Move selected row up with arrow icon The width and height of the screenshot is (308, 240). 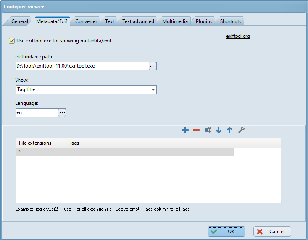[x=229, y=130]
